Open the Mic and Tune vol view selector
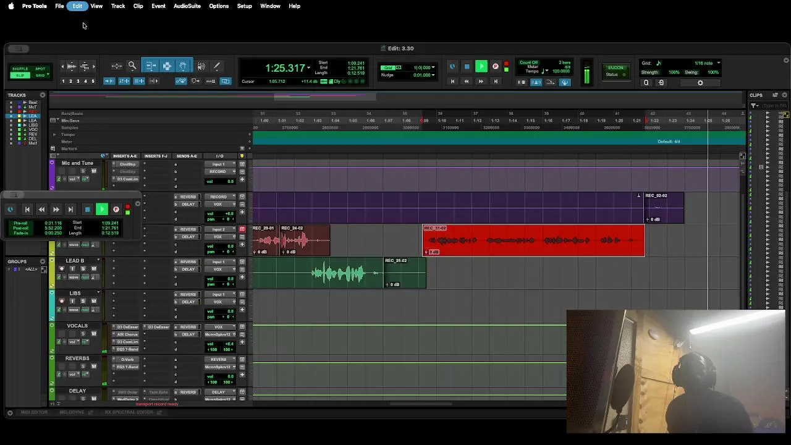 pos(74,179)
